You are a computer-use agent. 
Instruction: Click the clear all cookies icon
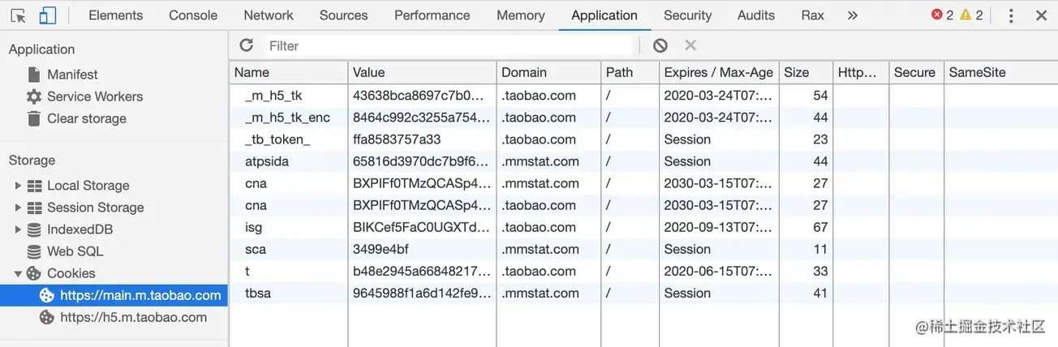[x=660, y=45]
